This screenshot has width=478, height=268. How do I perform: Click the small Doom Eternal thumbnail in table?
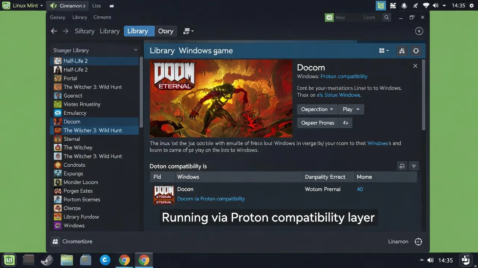pyautogui.click(x=164, y=195)
